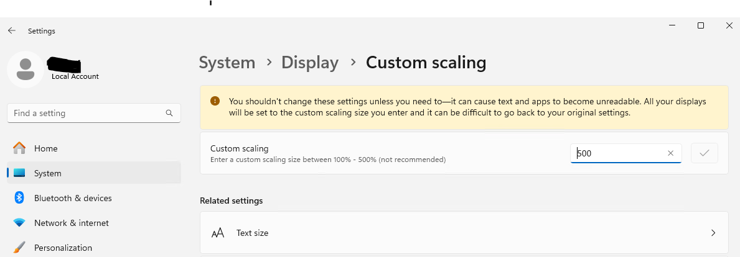Close the Settings window
The height and width of the screenshot is (257, 740).
click(x=729, y=25)
